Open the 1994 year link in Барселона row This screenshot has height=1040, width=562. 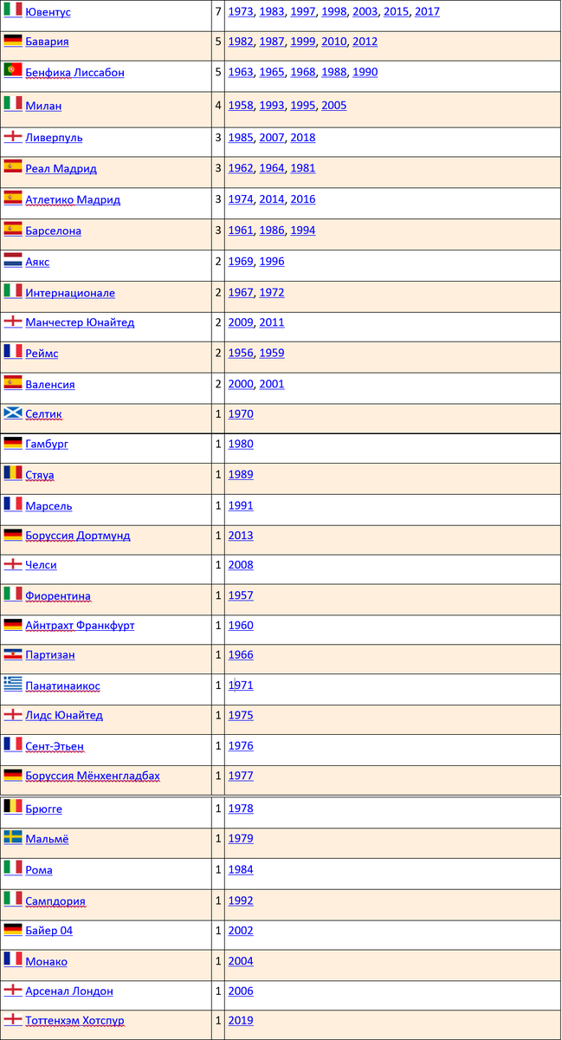click(x=303, y=231)
